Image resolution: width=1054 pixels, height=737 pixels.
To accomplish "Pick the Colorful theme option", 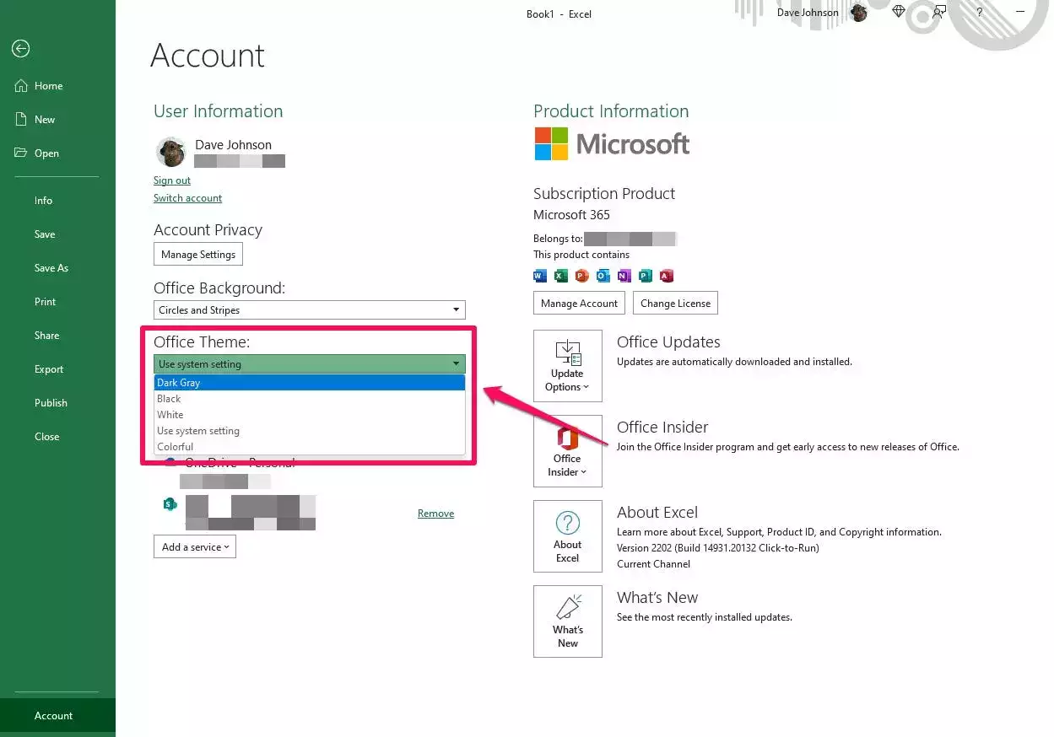I will (309, 447).
